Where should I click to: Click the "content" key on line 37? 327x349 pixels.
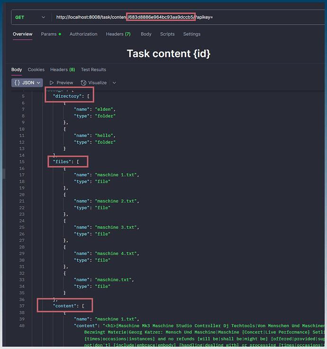pos(64,306)
